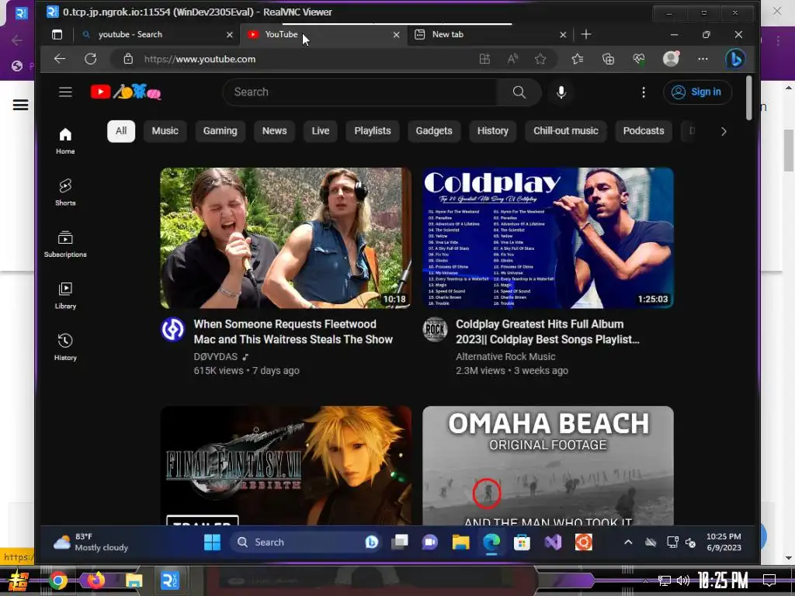The width and height of the screenshot is (795, 596).
Task: View site information lock icon
Action: [x=128, y=59]
